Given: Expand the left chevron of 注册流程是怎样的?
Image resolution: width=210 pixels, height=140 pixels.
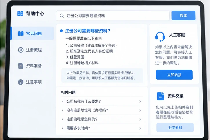Looking at the screenshot, I should click(62, 119).
